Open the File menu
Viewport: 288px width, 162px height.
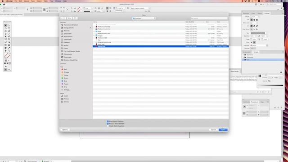[16, 1]
